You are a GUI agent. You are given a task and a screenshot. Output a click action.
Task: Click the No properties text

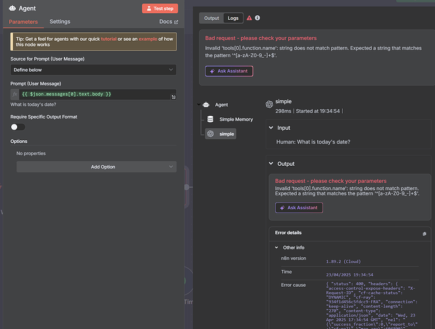(x=31, y=153)
